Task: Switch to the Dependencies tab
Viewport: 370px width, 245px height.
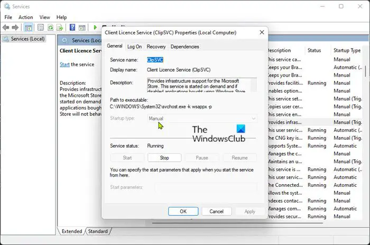Action: (185, 47)
